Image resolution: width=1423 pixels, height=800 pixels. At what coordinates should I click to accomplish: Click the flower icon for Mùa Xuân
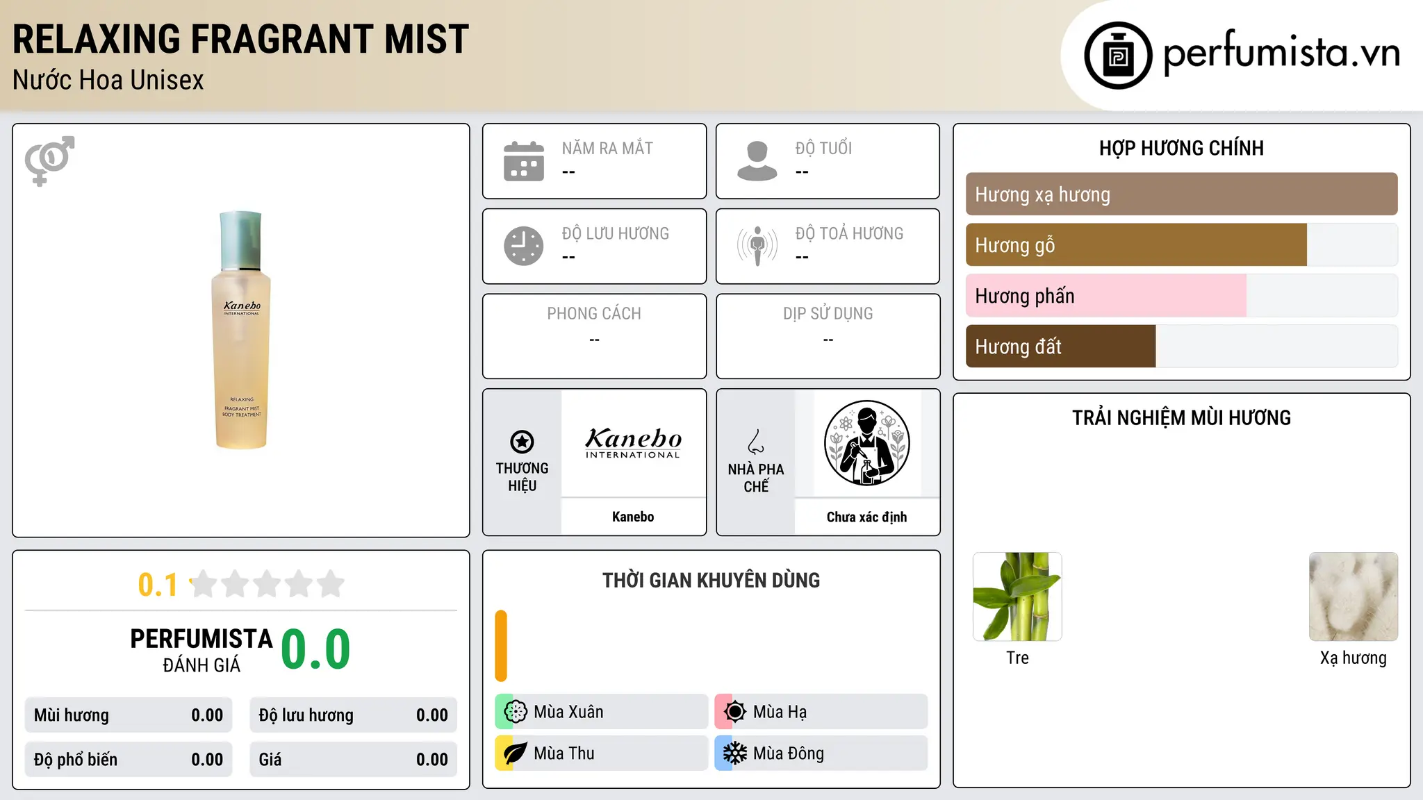click(516, 712)
